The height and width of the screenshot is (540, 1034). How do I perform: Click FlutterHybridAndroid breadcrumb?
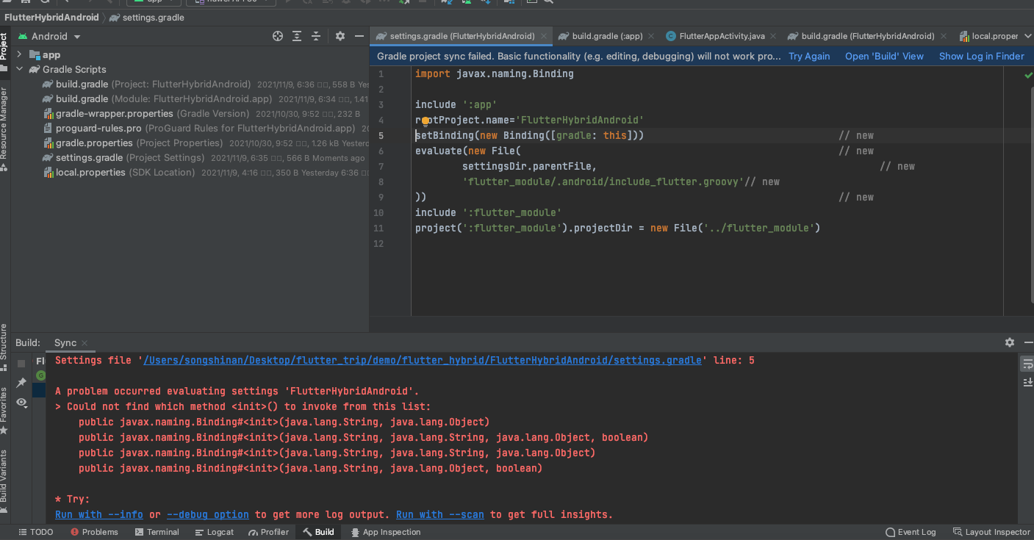click(51, 17)
